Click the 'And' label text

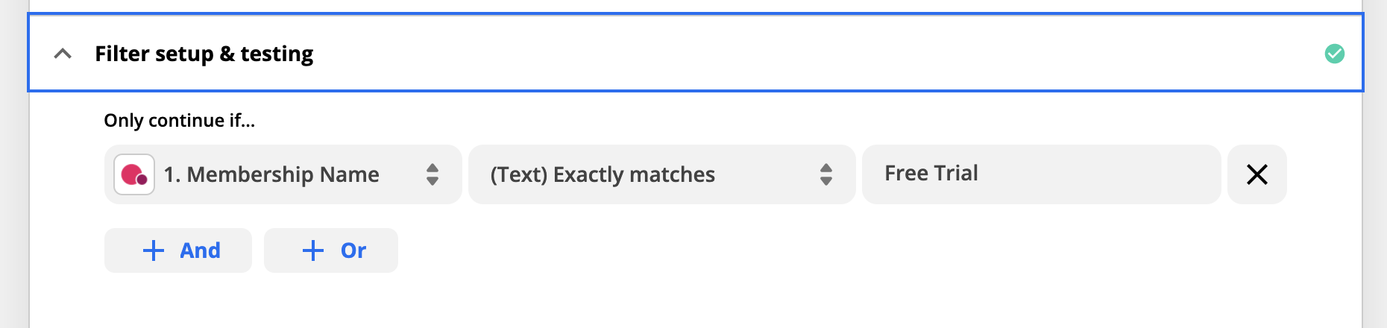(200, 250)
